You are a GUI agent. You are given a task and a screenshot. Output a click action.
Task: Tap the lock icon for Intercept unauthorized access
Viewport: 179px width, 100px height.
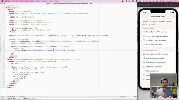point(144,54)
